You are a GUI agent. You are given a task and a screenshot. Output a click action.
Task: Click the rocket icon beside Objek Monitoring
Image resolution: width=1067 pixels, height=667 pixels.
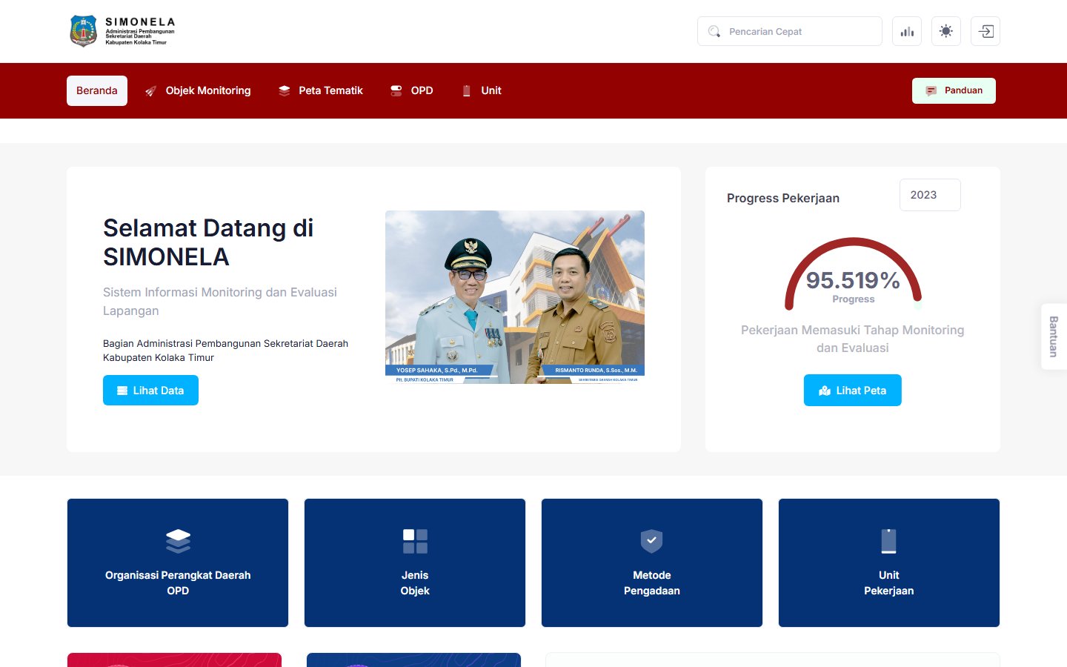150,91
